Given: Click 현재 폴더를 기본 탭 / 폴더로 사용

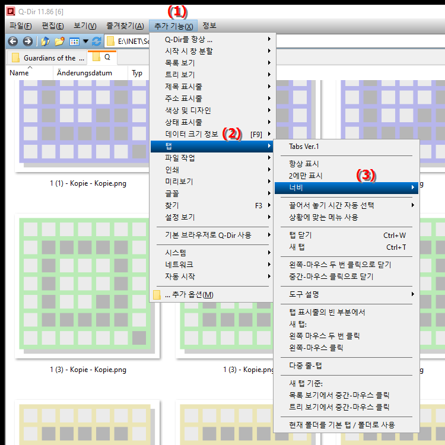Looking at the screenshot, I should 347,425.
